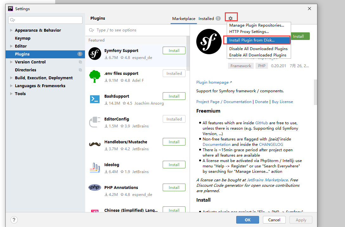Click the EditorConfig plug icon
Viewport: 345px width, 227px height.
pyautogui.click(x=94, y=122)
